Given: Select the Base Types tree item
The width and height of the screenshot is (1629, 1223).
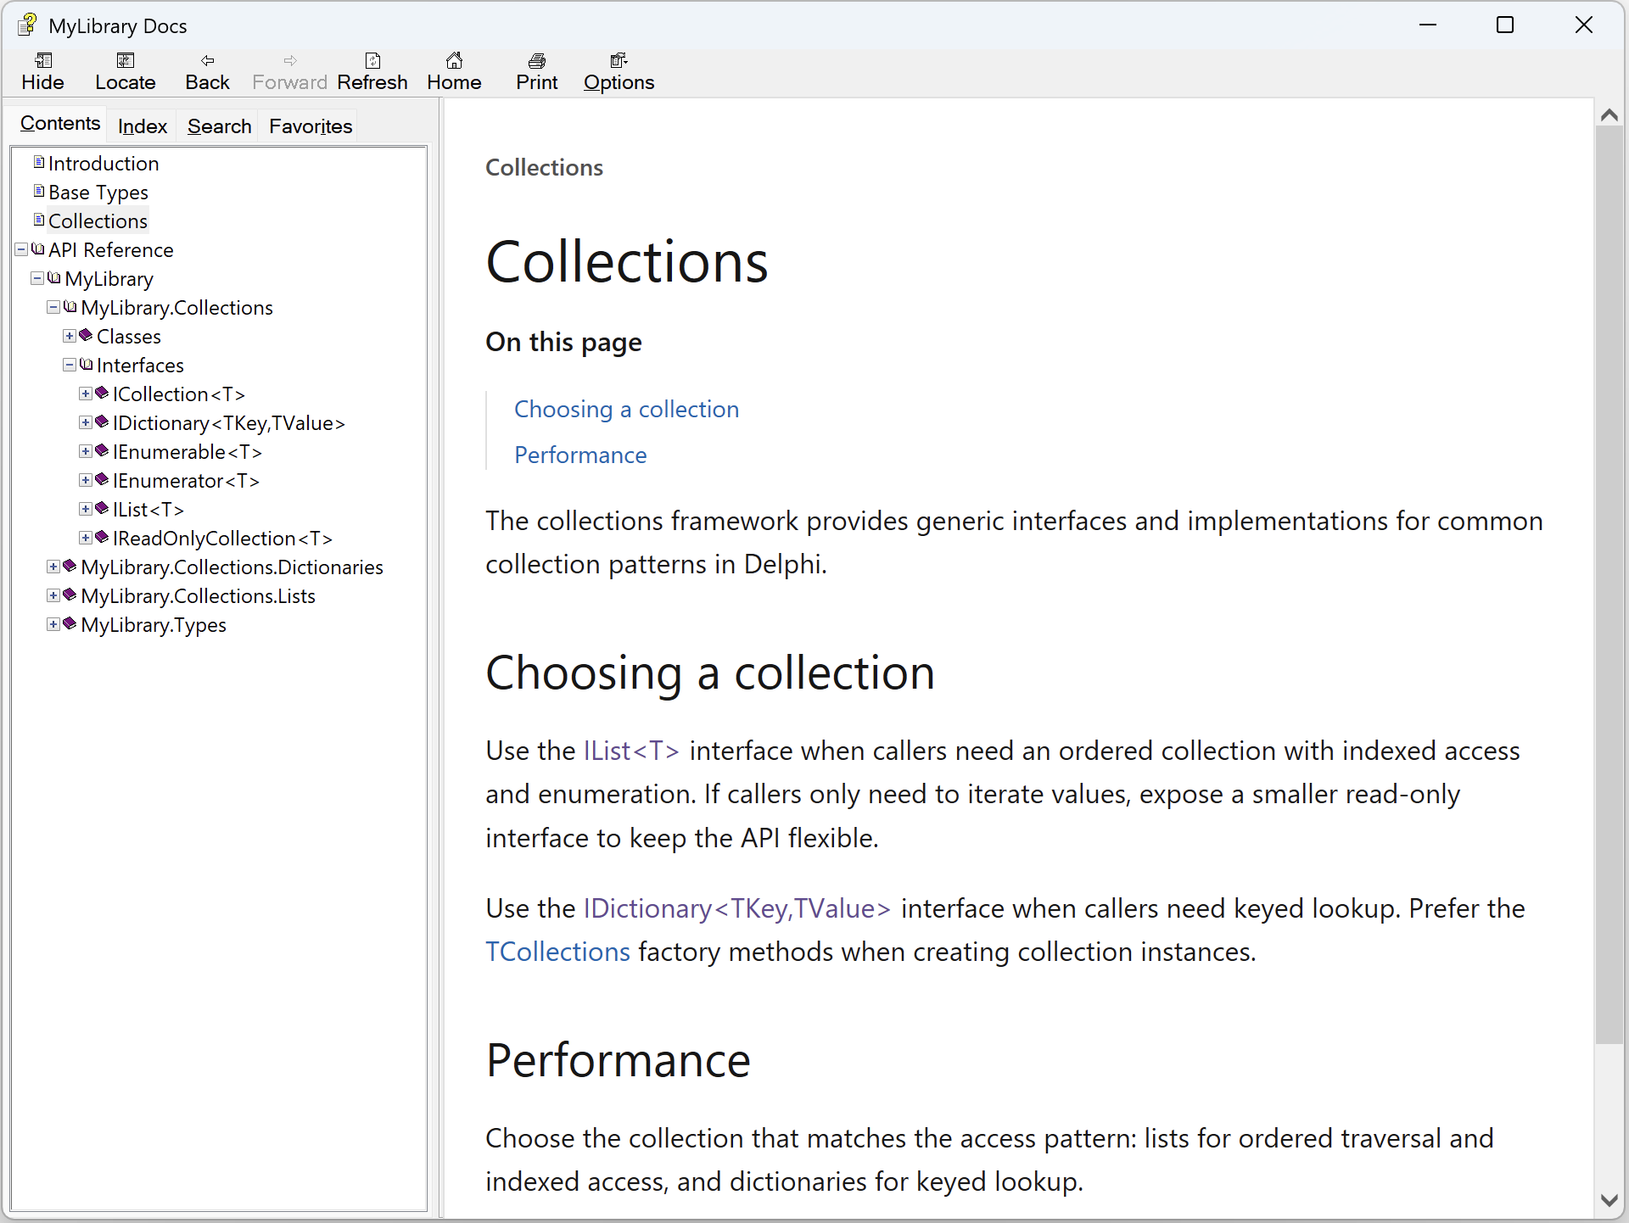Looking at the screenshot, I should click(x=98, y=192).
